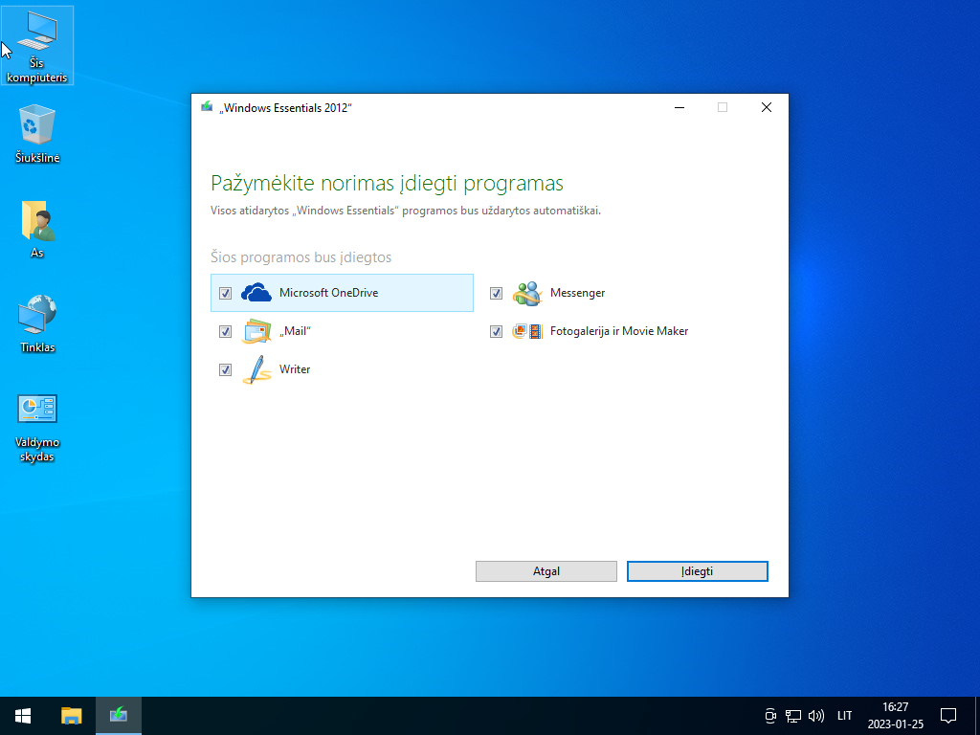This screenshot has width=980, height=735.
Task: Toggle the Writer checkbox
Action: point(226,370)
